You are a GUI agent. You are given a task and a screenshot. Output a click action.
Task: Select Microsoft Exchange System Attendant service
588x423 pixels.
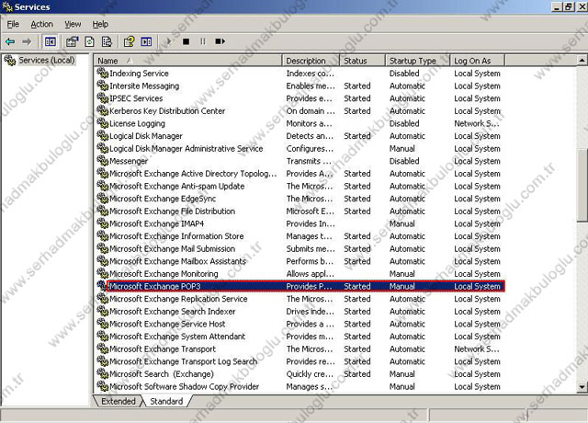pyautogui.click(x=177, y=337)
